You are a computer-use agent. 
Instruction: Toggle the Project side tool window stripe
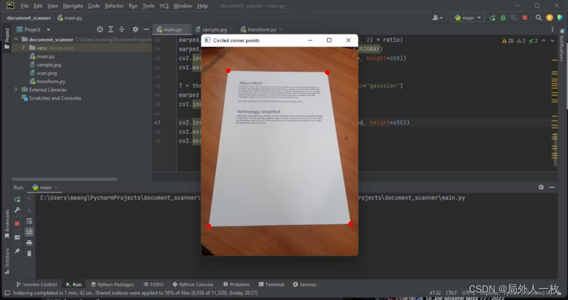(x=7, y=38)
